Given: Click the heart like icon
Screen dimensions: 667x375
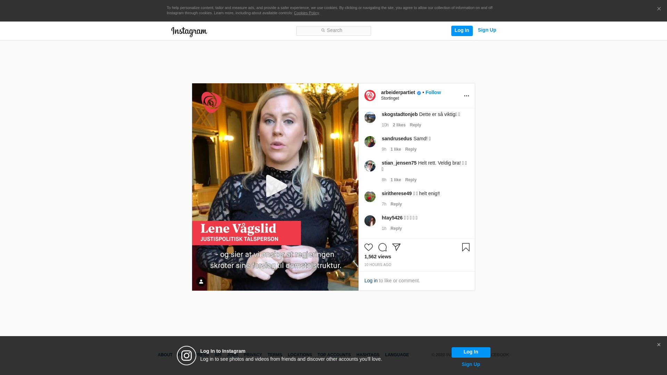Looking at the screenshot, I should tap(369, 247).
